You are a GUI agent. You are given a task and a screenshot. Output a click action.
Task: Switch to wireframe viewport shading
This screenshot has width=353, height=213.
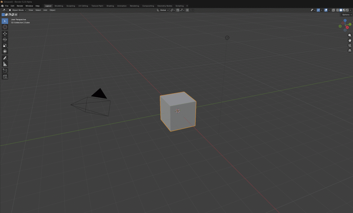pos(338,10)
